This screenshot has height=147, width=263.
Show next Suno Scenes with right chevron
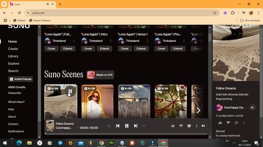198,110
